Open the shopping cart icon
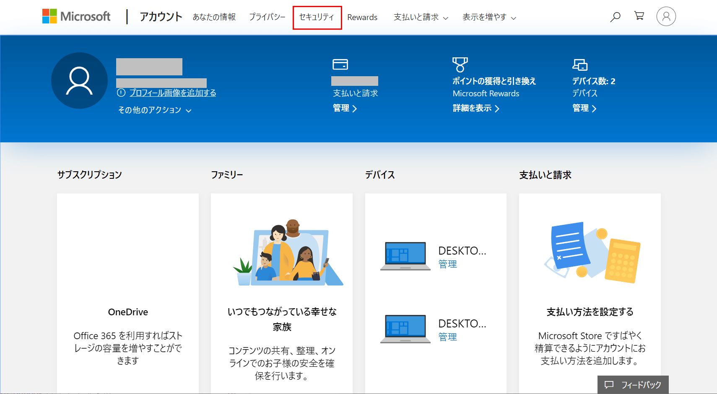717x394 pixels. tap(639, 16)
